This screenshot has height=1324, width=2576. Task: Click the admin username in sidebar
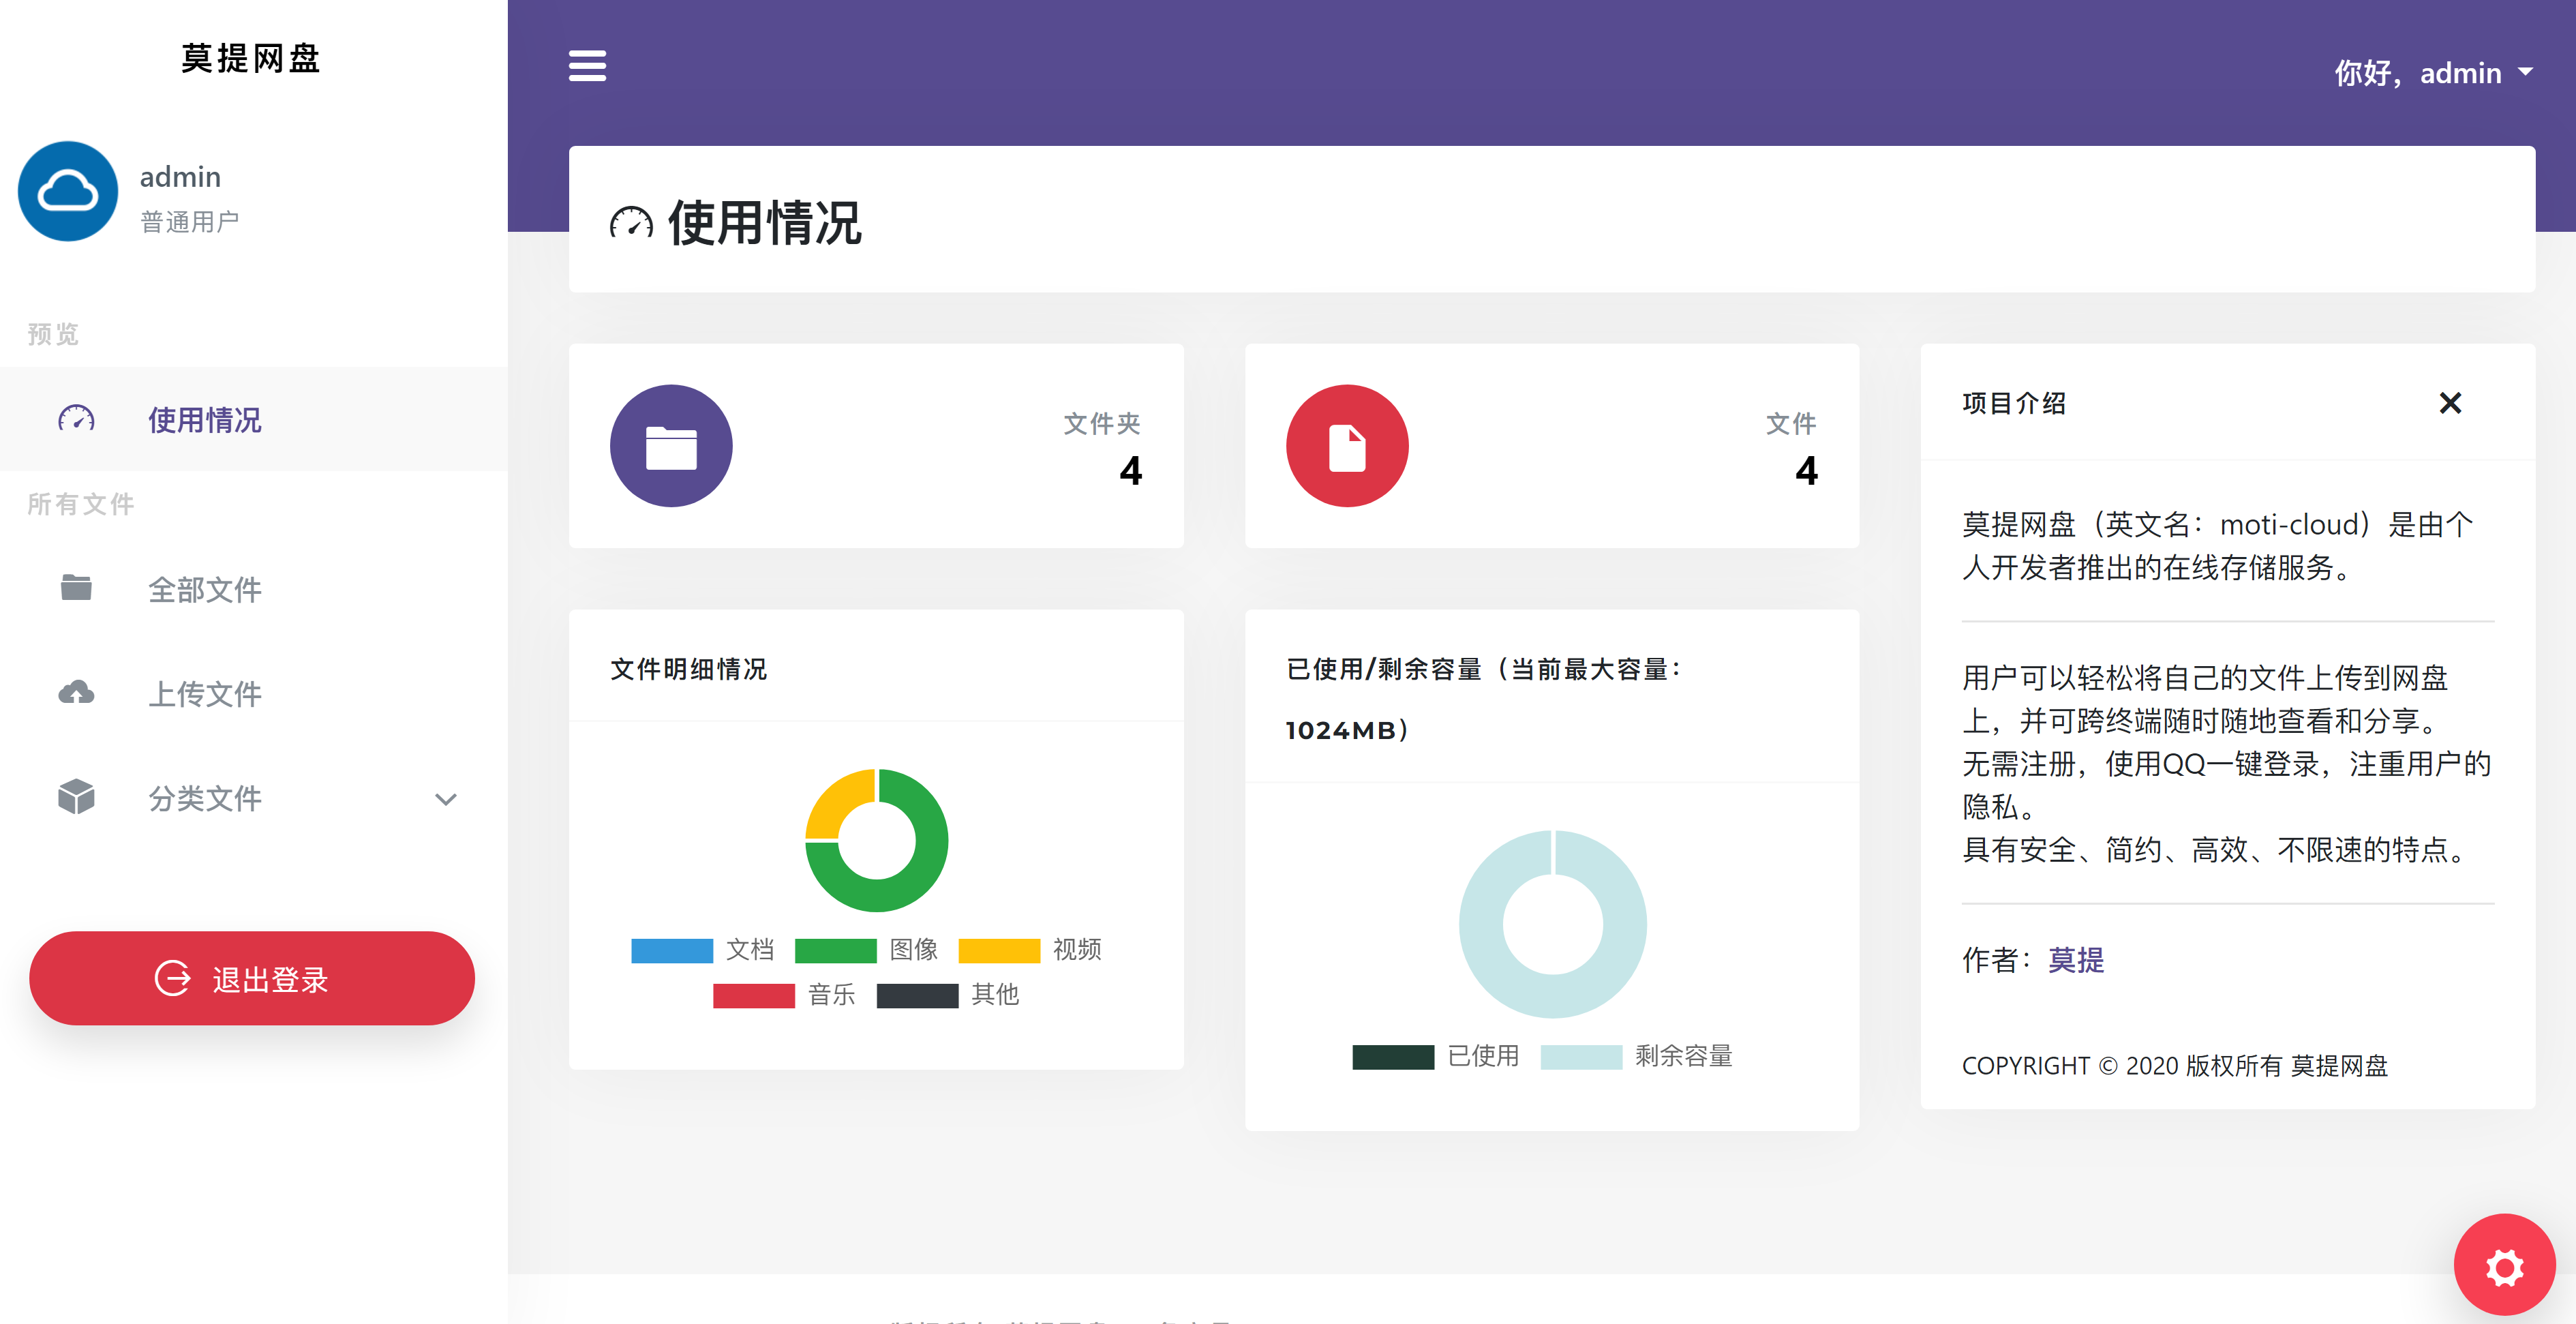click(x=180, y=177)
